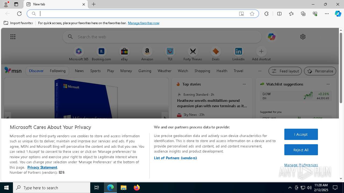Open the Forty Thieves shortcut

(193, 54)
